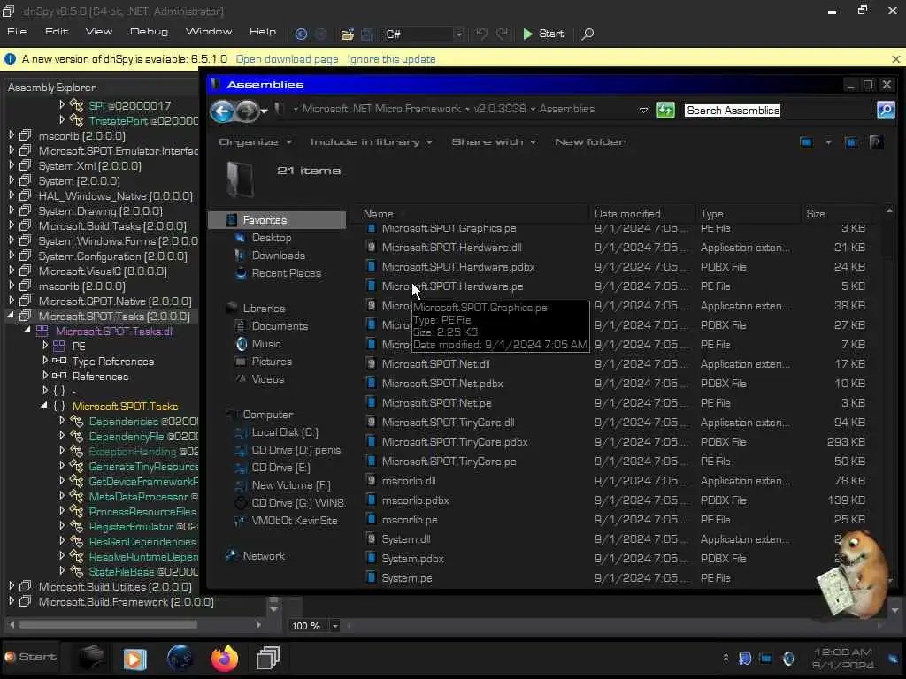
Task: Select the Microsoft.SPOT.Tasks.dll module
Action: tap(114, 332)
